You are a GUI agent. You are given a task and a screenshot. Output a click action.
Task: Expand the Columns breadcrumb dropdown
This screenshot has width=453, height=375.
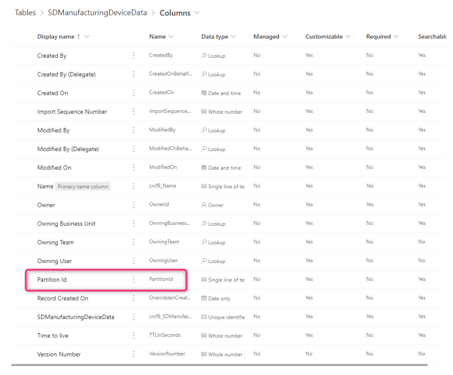click(197, 13)
